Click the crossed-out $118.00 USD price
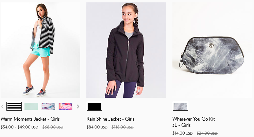 tap(122, 127)
